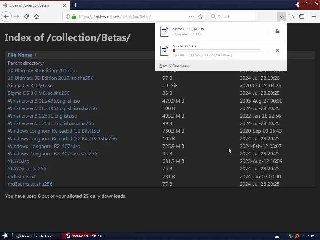Screen dimensions: 320x240
Task: Click Win7Pro32bit.iso file icon in downloads
Action: coord(164,51)
